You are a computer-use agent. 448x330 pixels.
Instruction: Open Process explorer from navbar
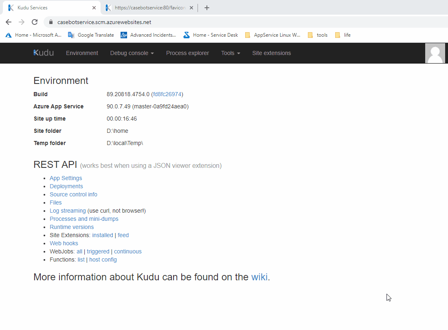(187, 53)
